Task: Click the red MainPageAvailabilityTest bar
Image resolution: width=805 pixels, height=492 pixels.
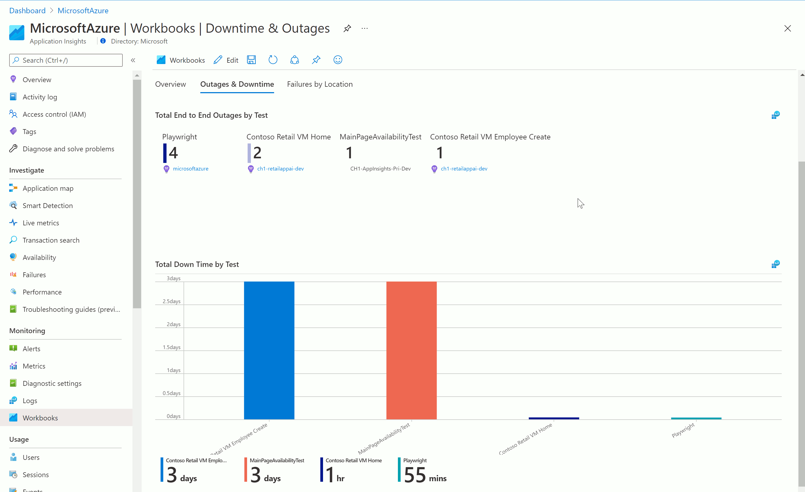Action: click(x=411, y=350)
